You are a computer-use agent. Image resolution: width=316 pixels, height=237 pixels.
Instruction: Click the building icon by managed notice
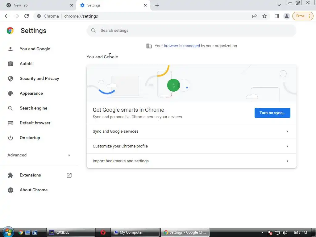pos(149,46)
